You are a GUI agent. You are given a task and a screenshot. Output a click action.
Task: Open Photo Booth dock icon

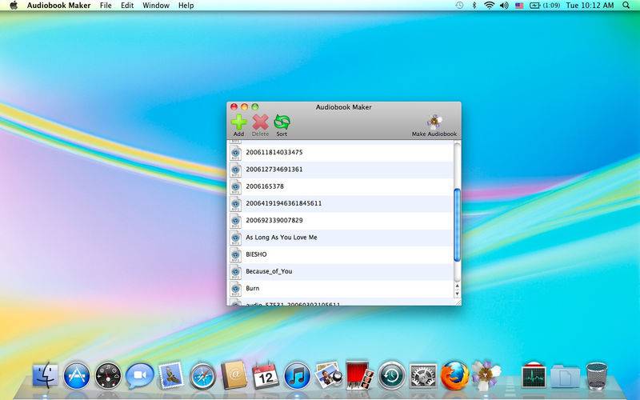(x=359, y=374)
